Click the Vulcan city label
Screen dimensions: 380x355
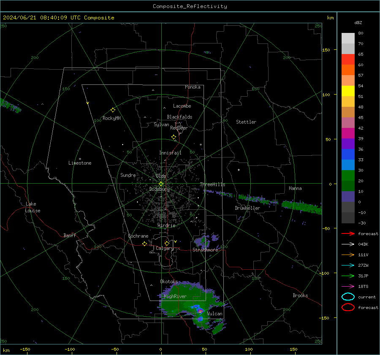click(x=215, y=314)
